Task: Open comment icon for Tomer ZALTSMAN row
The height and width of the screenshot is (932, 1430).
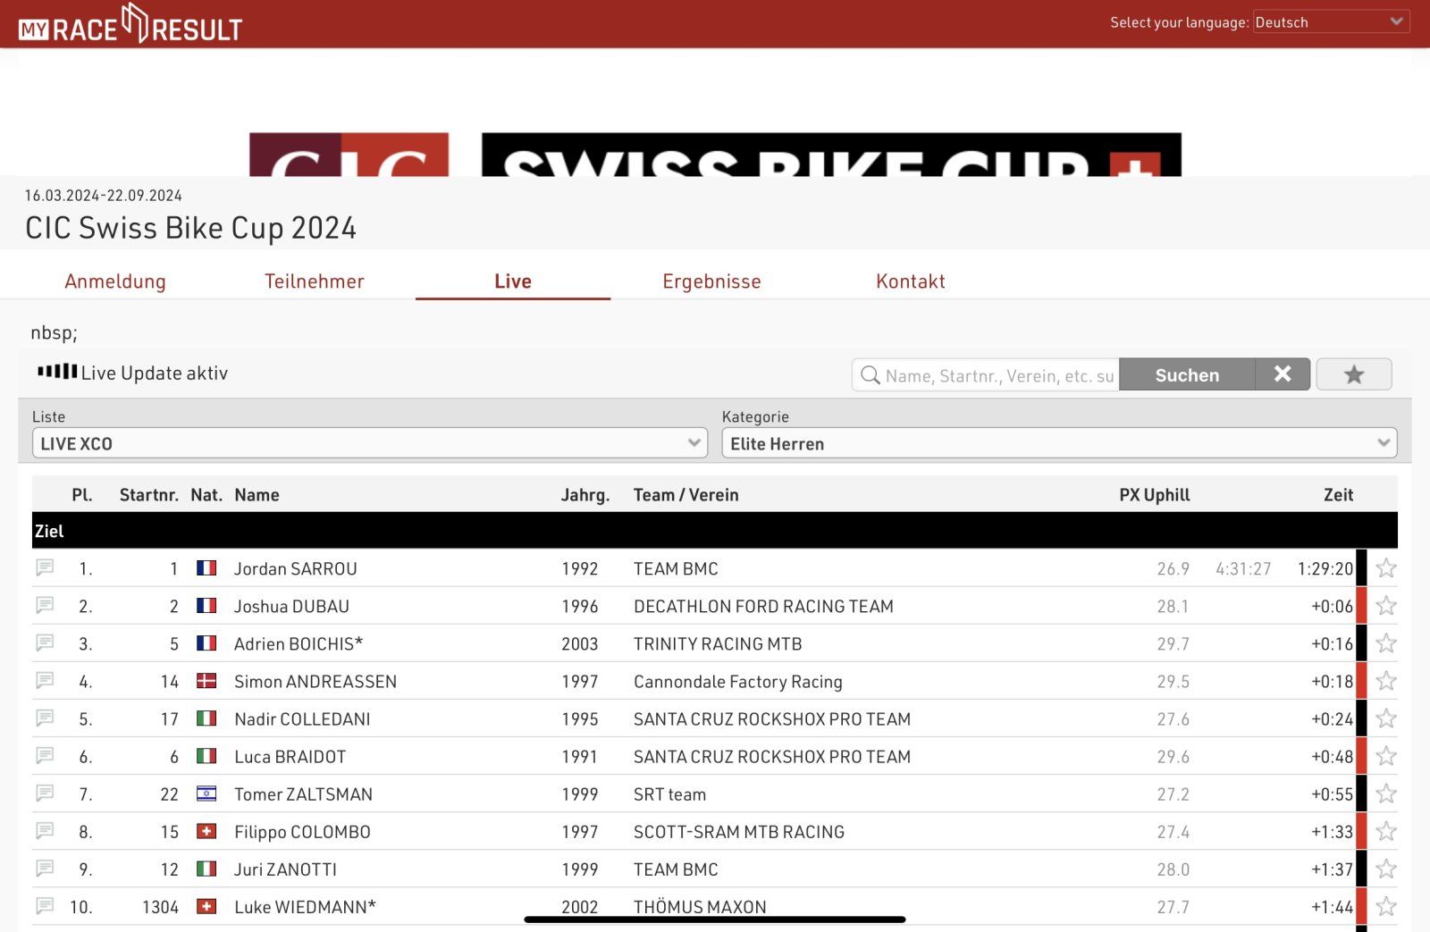Action: [x=45, y=793]
